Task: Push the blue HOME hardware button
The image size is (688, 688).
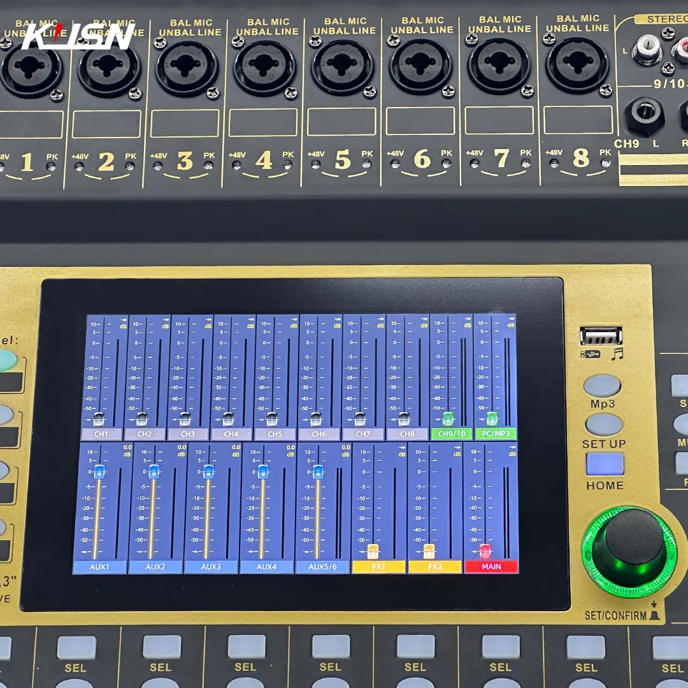Action: pos(605,464)
